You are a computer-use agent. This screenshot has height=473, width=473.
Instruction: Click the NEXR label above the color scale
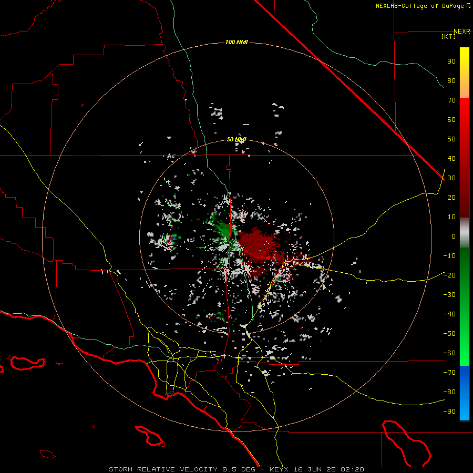(x=461, y=32)
